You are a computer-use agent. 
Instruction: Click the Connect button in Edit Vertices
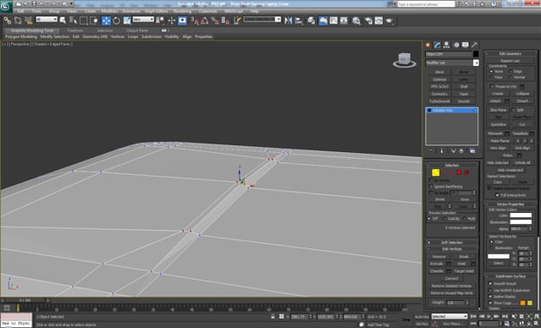pos(452,278)
